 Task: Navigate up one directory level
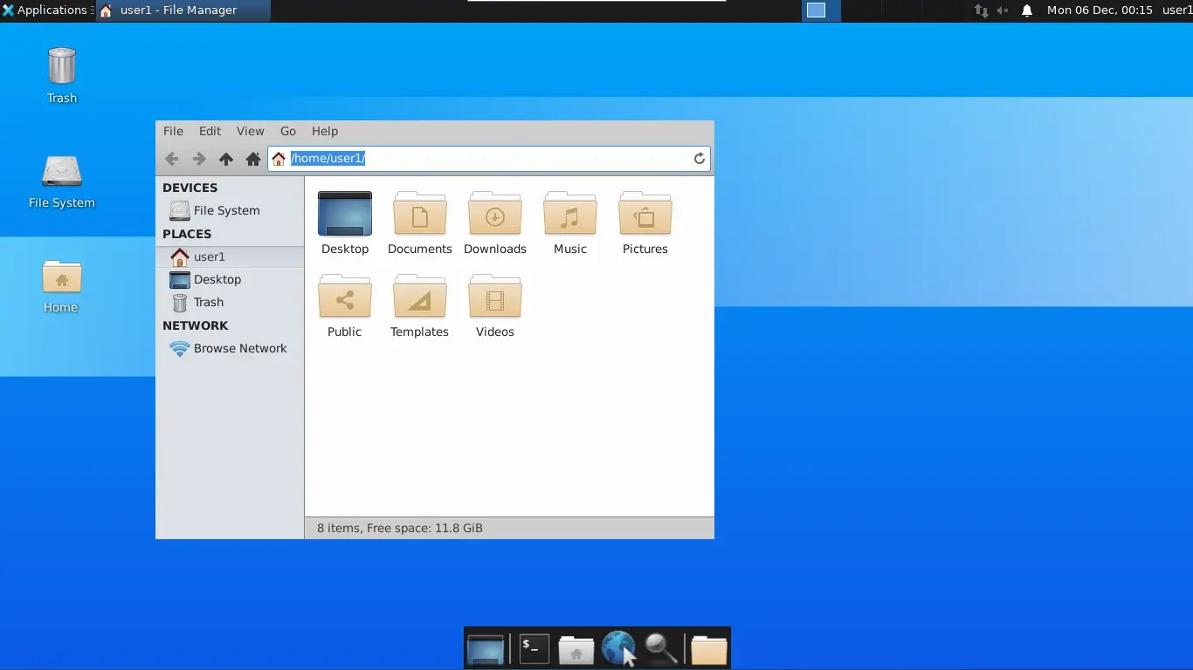point(225,159)
